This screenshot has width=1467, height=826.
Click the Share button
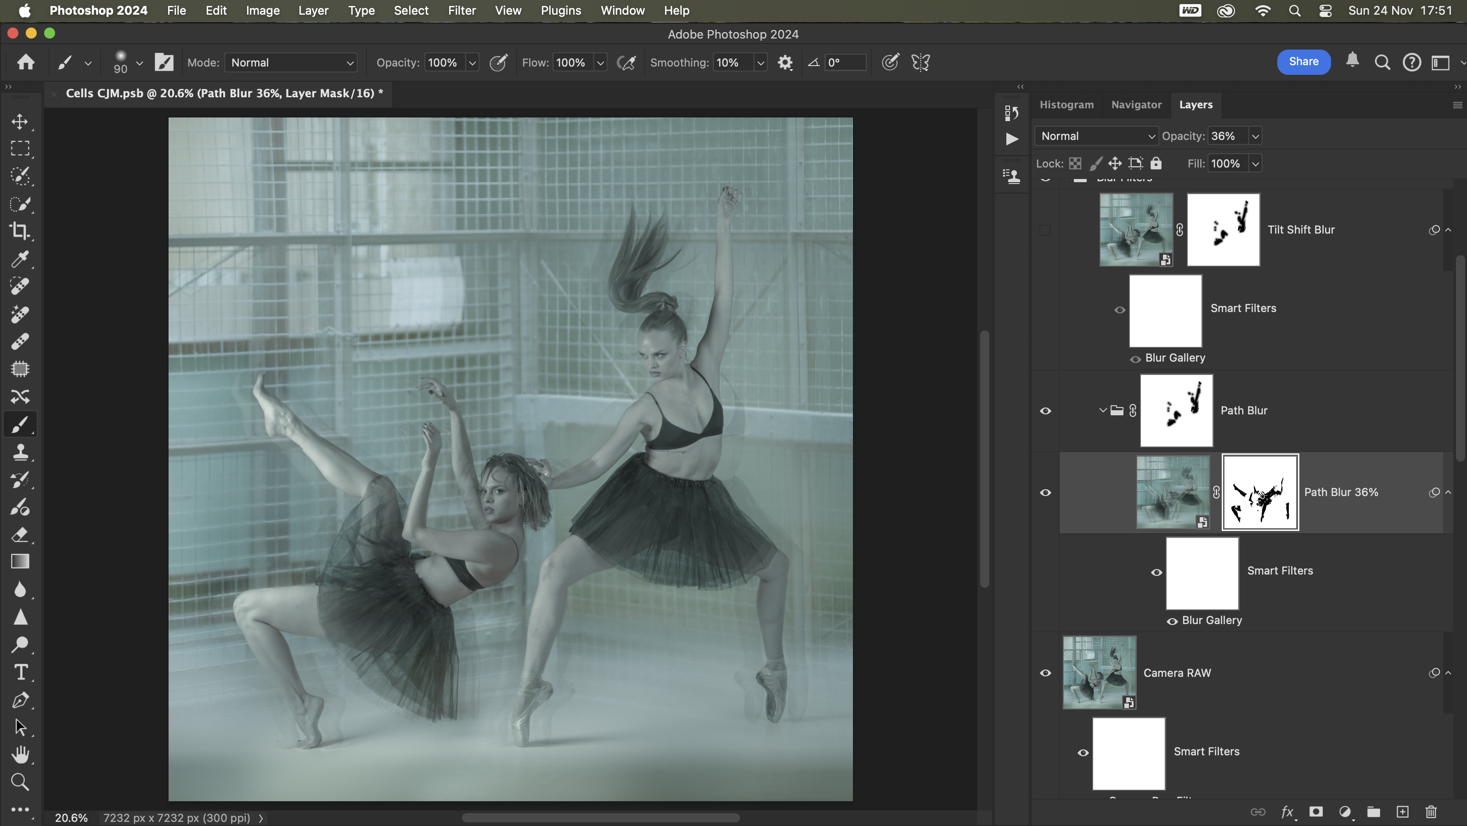[x=1303, y=62]
